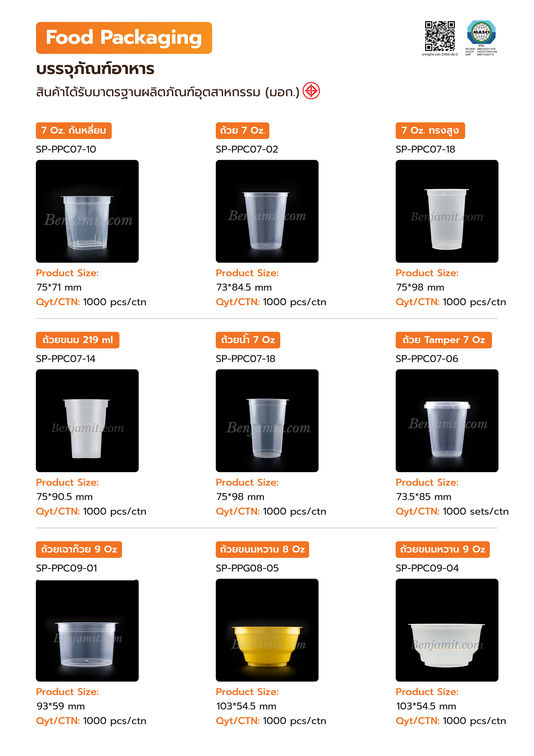Image resolution: width=534 pixels, height=756 pixels.
Task: Select the ถ้วยเฉาก๊วย 9 Oz cup photo
Action: pos(87,630)
